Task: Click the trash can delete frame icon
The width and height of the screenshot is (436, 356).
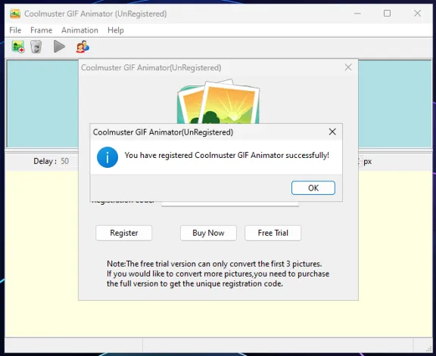Action: click(x=36, y=47)
